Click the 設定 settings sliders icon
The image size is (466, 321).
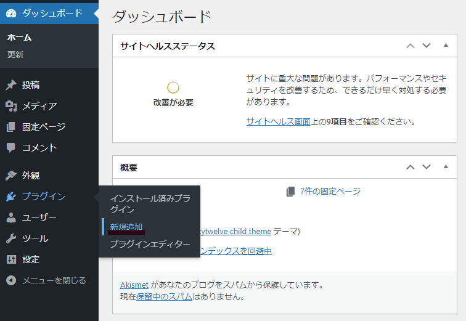(11, 259)
